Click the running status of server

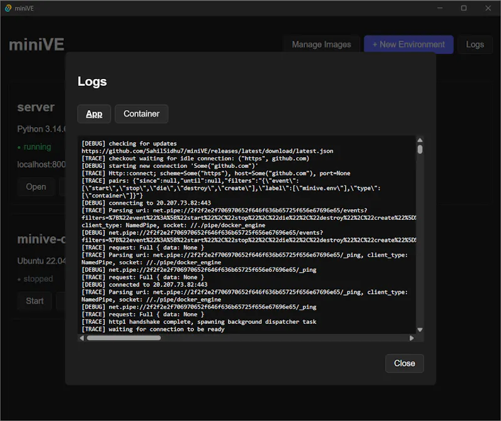point(34,147)
